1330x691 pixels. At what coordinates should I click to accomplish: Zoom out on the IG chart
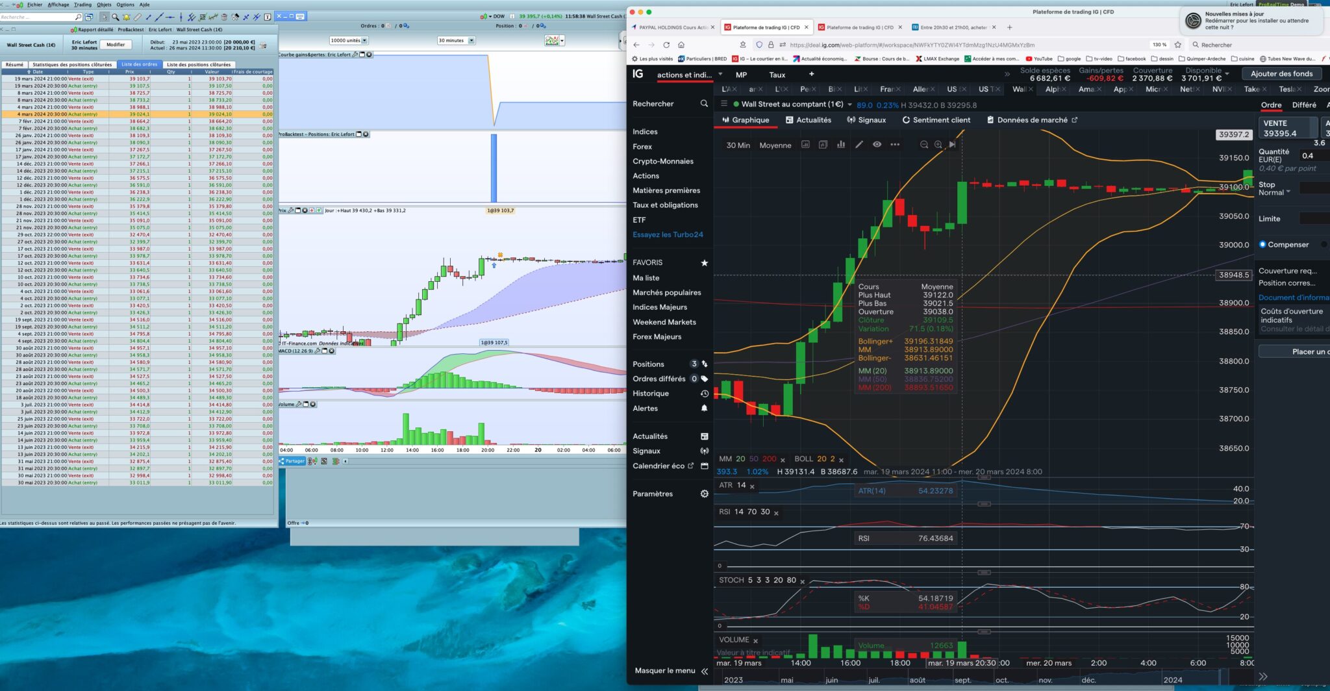(924, 145)
